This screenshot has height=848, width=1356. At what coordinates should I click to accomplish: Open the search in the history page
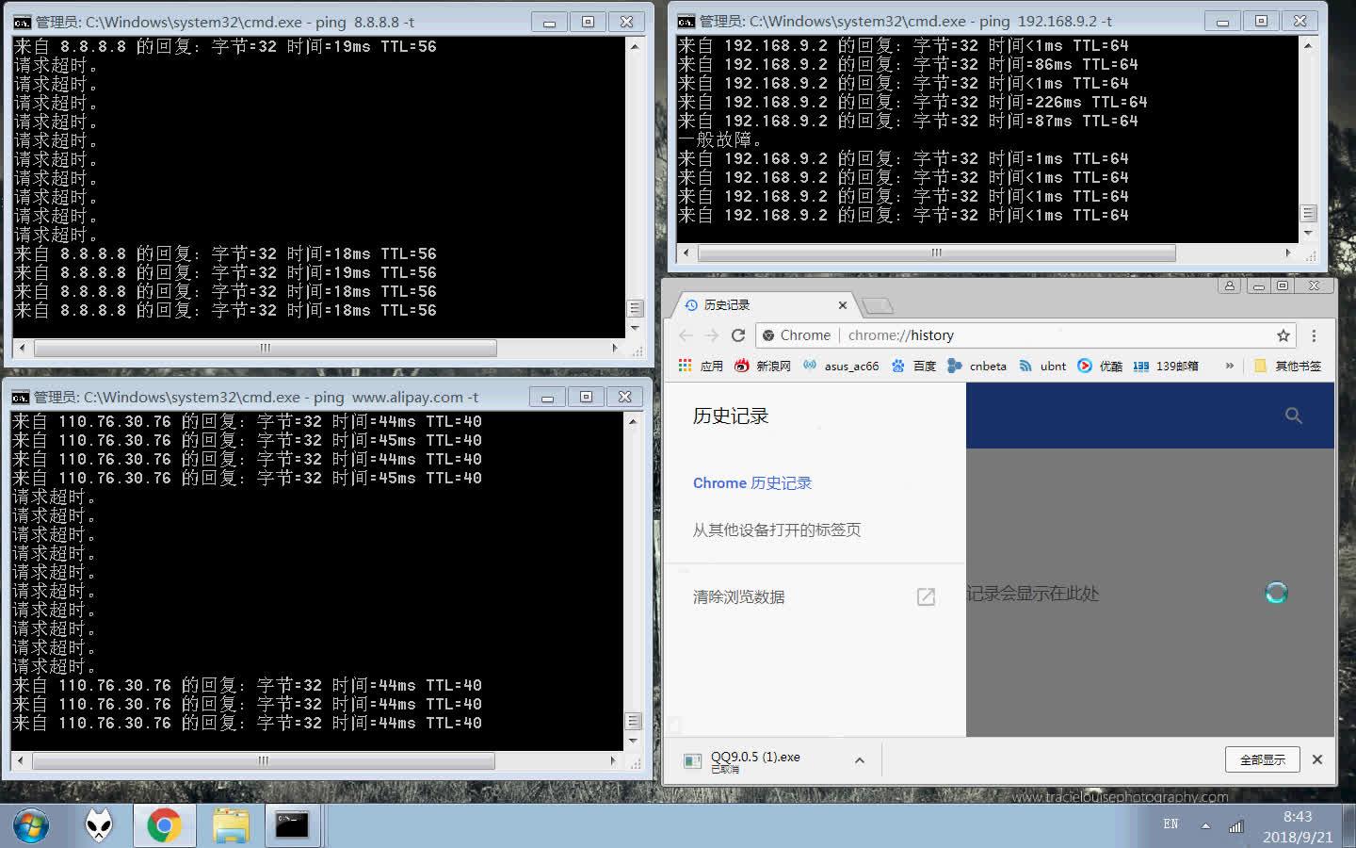click(1293, 415)
